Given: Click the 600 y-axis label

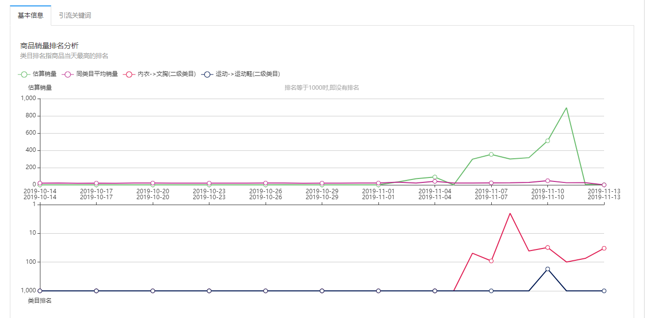Looking at the screenshot, I should [32, 133].
